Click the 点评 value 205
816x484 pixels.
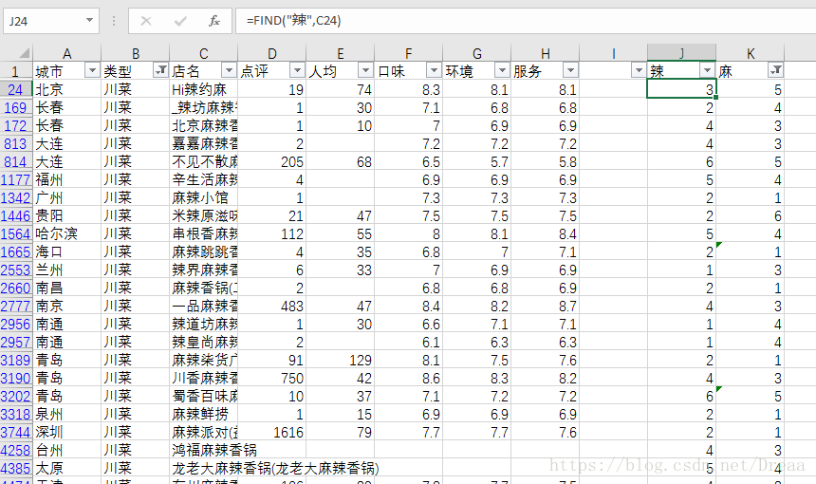(x=271, y=162)
